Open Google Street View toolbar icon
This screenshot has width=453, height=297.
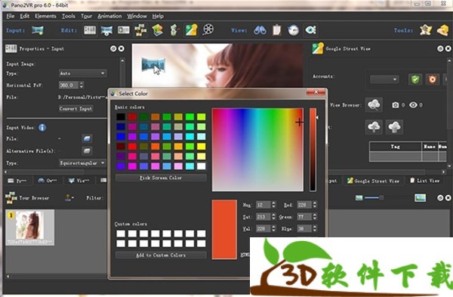tap(191, 30)
